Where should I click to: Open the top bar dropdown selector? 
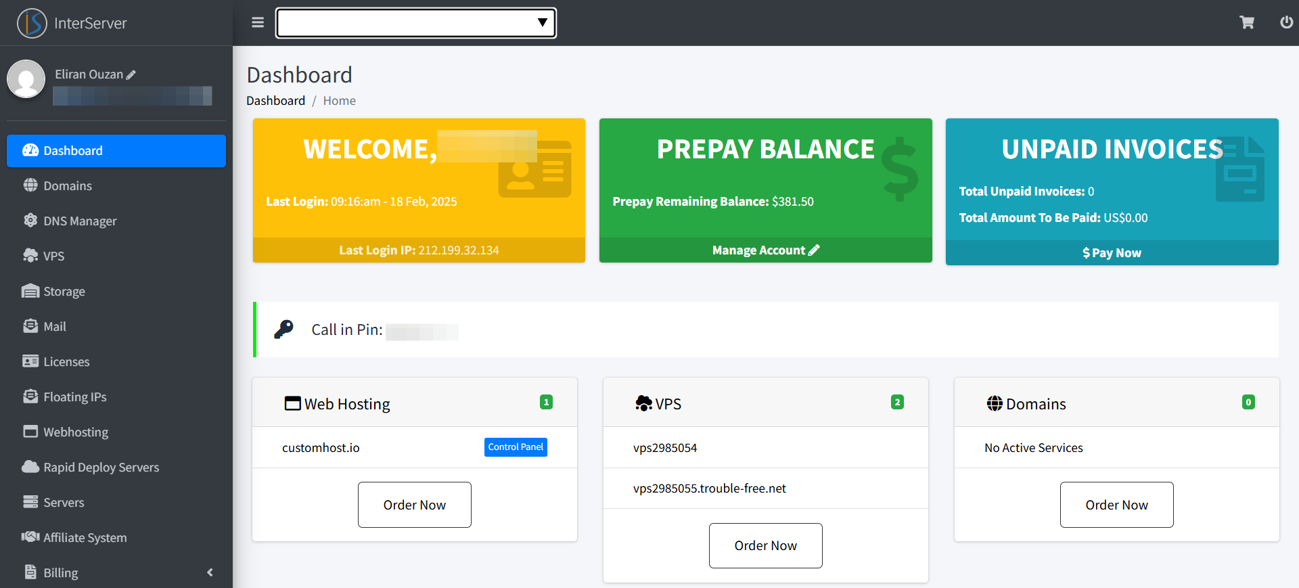click(x=415, y=23)
